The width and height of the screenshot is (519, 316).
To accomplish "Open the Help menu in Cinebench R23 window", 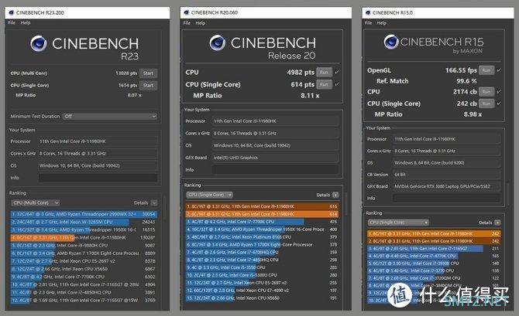I will click(26, 22).
